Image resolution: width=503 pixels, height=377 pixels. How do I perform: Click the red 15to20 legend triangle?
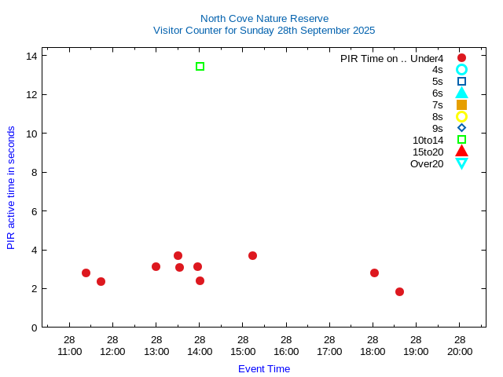(461, 151)
